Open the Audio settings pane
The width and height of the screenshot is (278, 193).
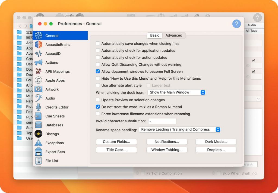point(50,98)
